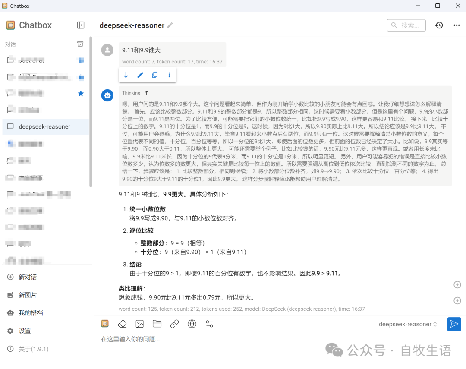Jump to bottom with down-arrow circle

(x=457, y=301)
